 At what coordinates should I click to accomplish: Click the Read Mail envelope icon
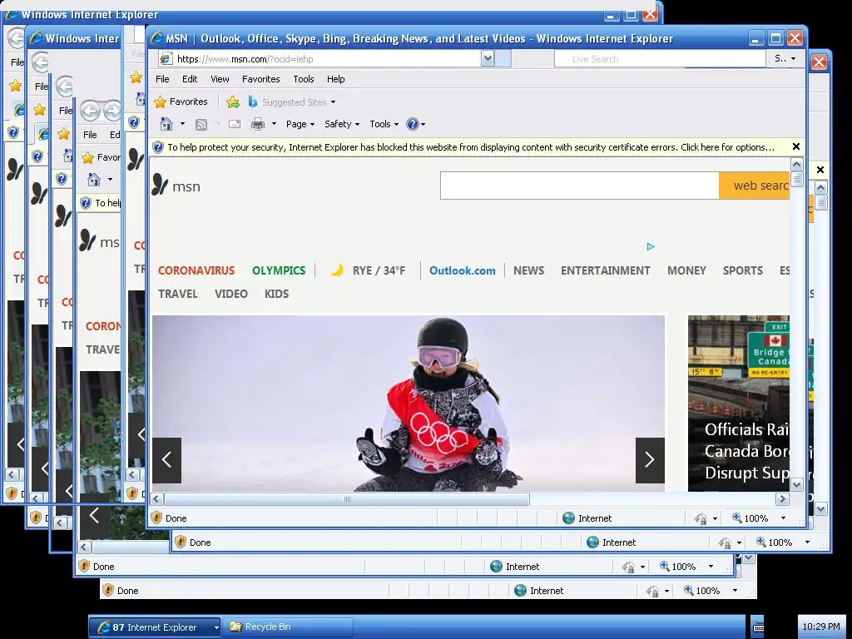[x=234, y=124]
